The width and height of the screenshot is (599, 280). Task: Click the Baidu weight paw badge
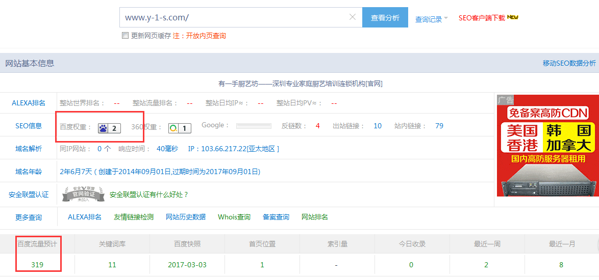click(x=109, y=128)
